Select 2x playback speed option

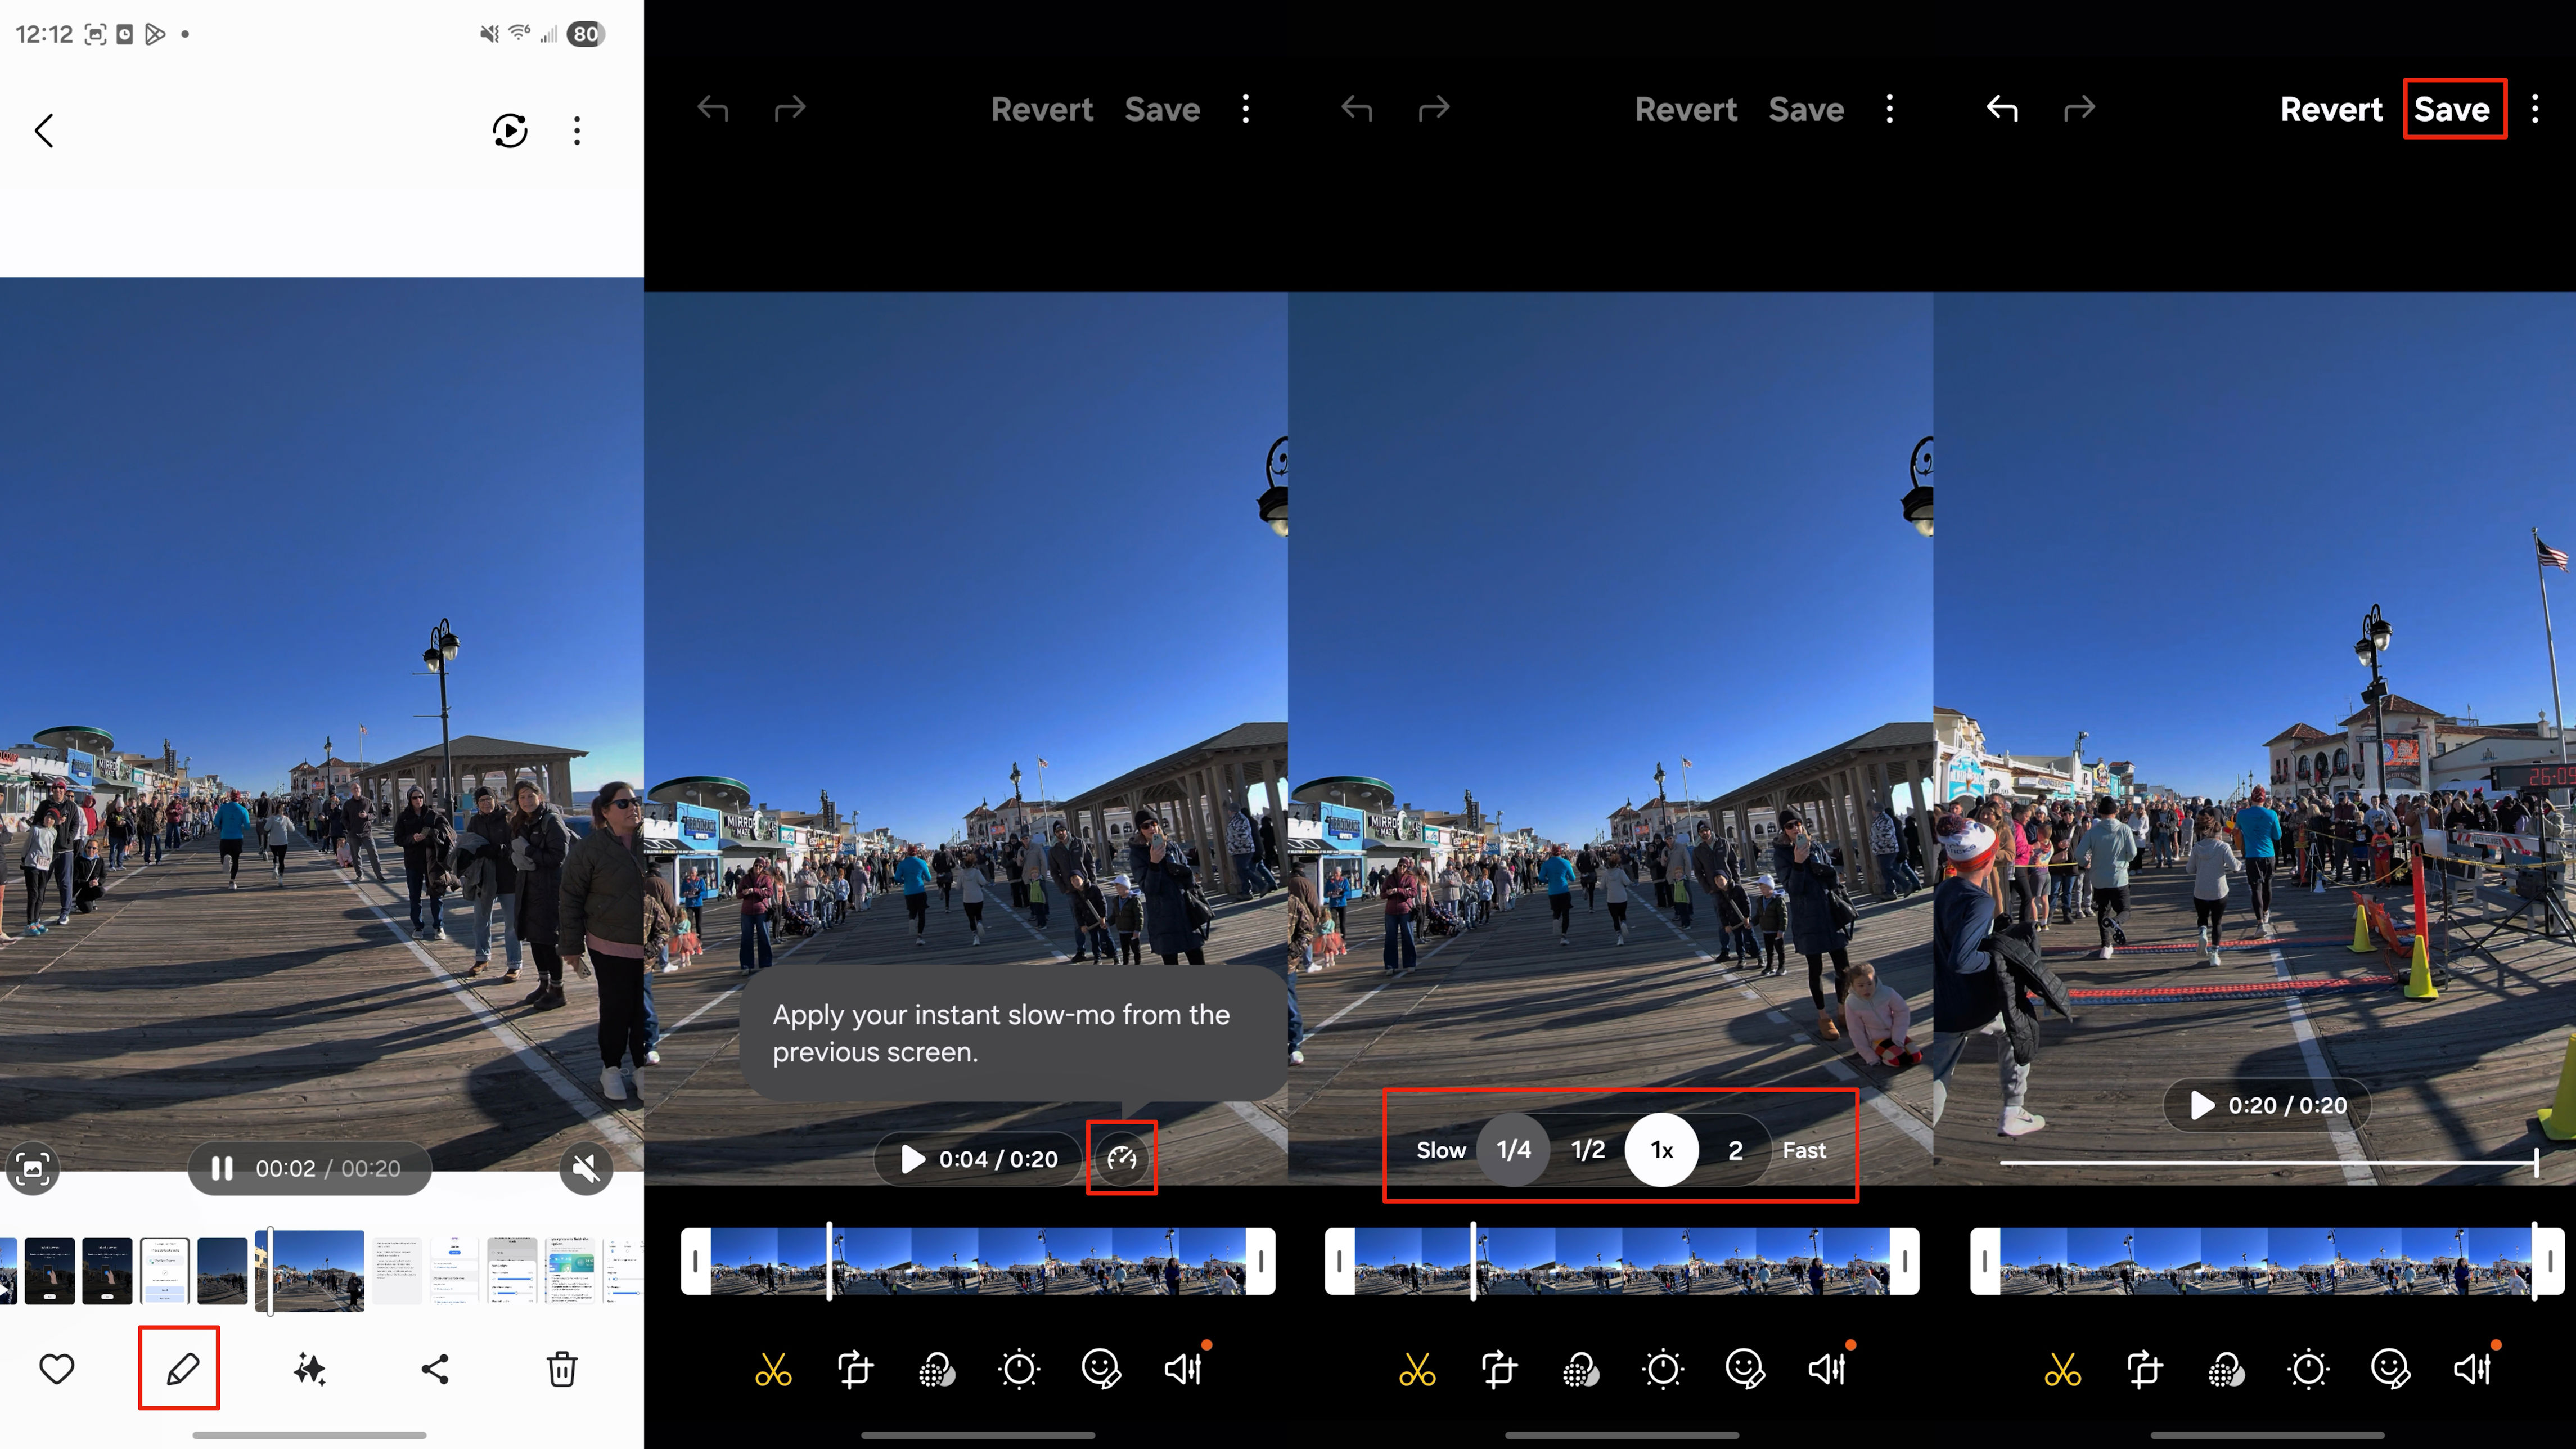[x=1735, y=1150]
